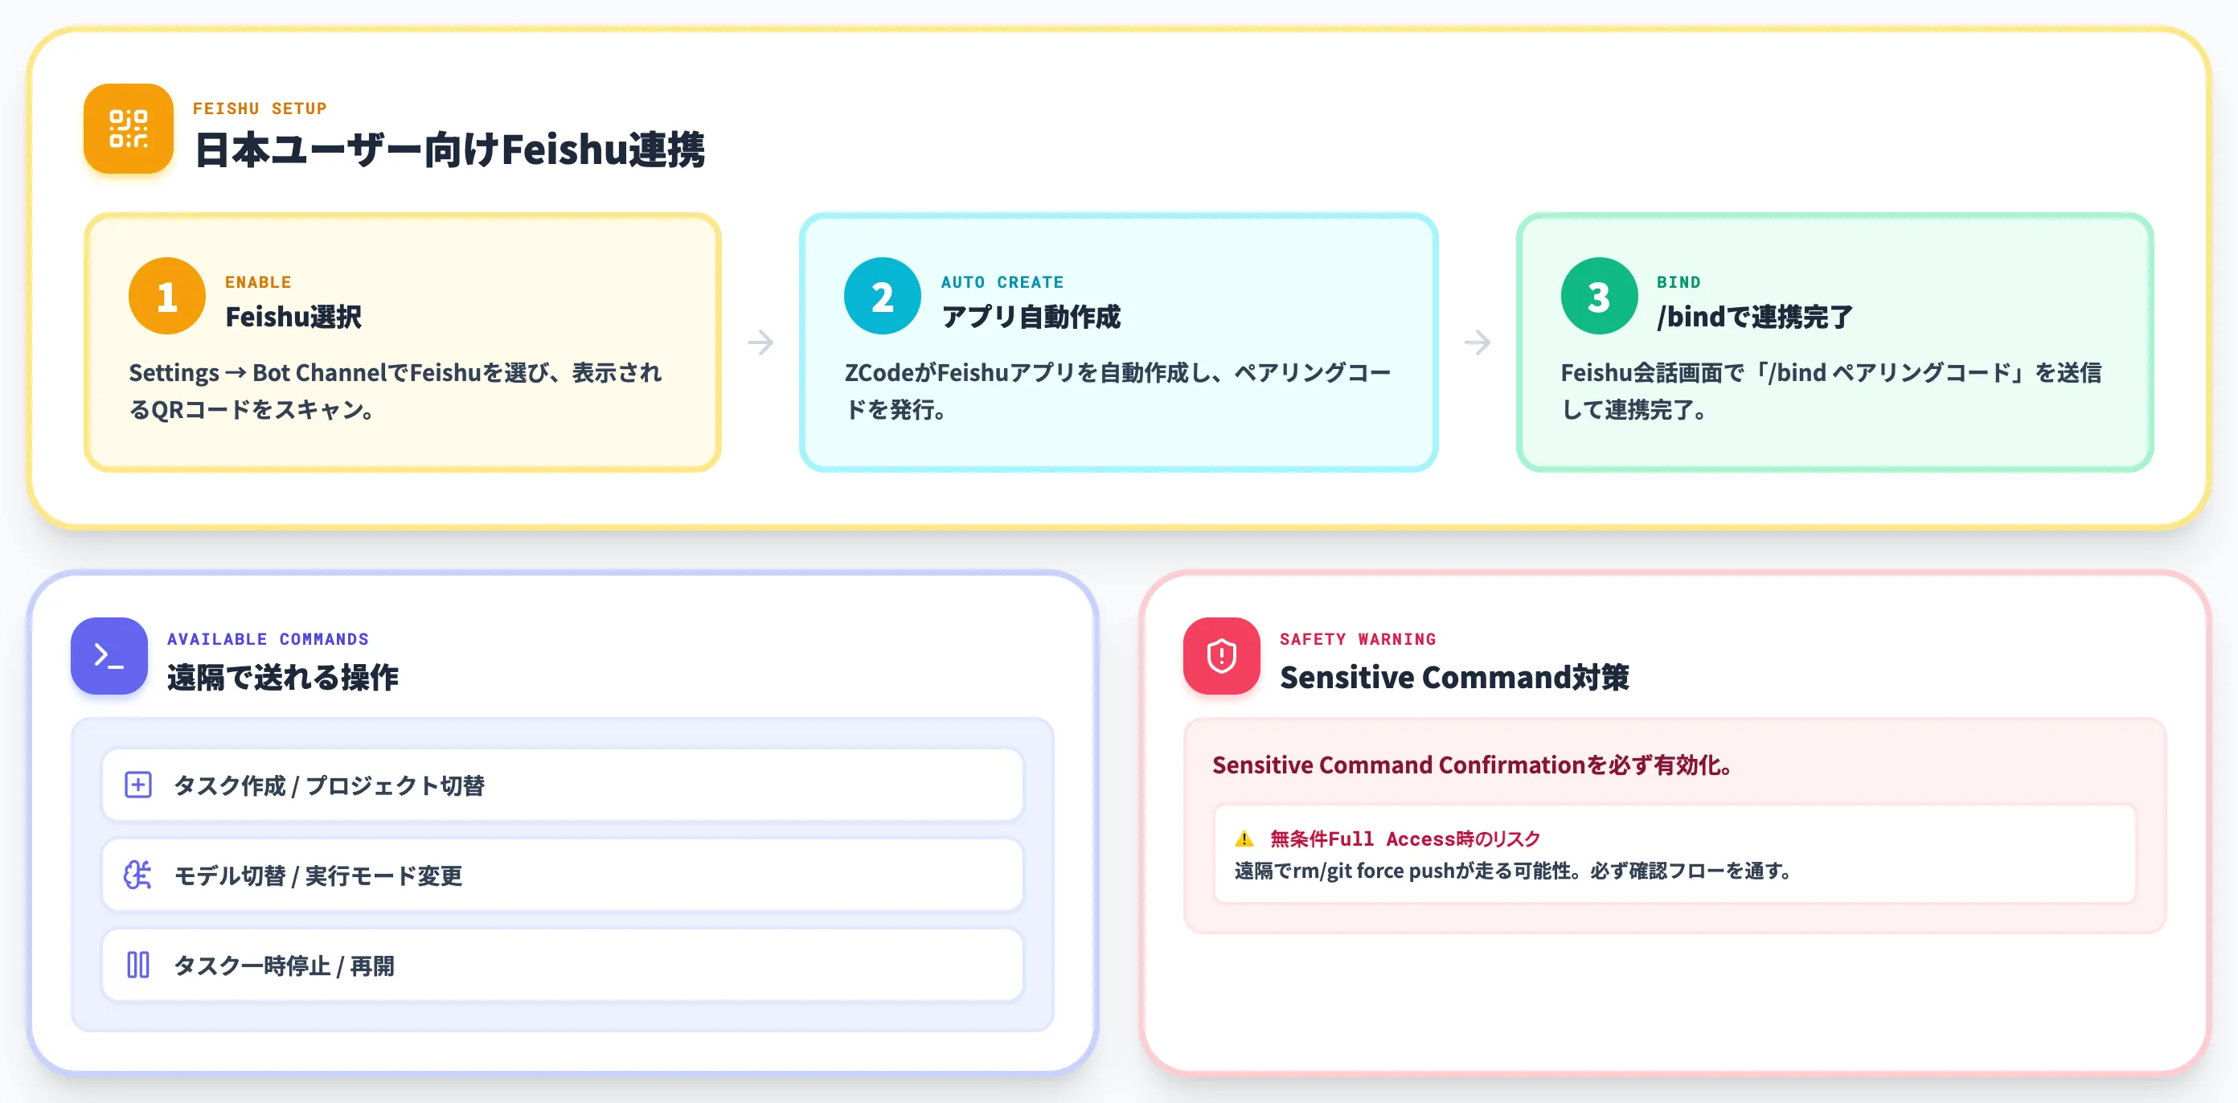This screenshot has height=1103, width=2238.
Task: Click the Feishu会話画面で /bind description text
Action: 1831,390
